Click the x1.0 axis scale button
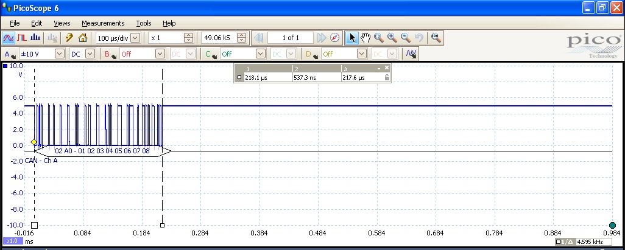Screen dimensions: 625x250 point(13,241)
